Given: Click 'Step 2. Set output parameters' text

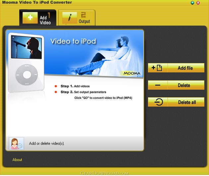Looking at the screenshot, I should click(x=83, y=92).
